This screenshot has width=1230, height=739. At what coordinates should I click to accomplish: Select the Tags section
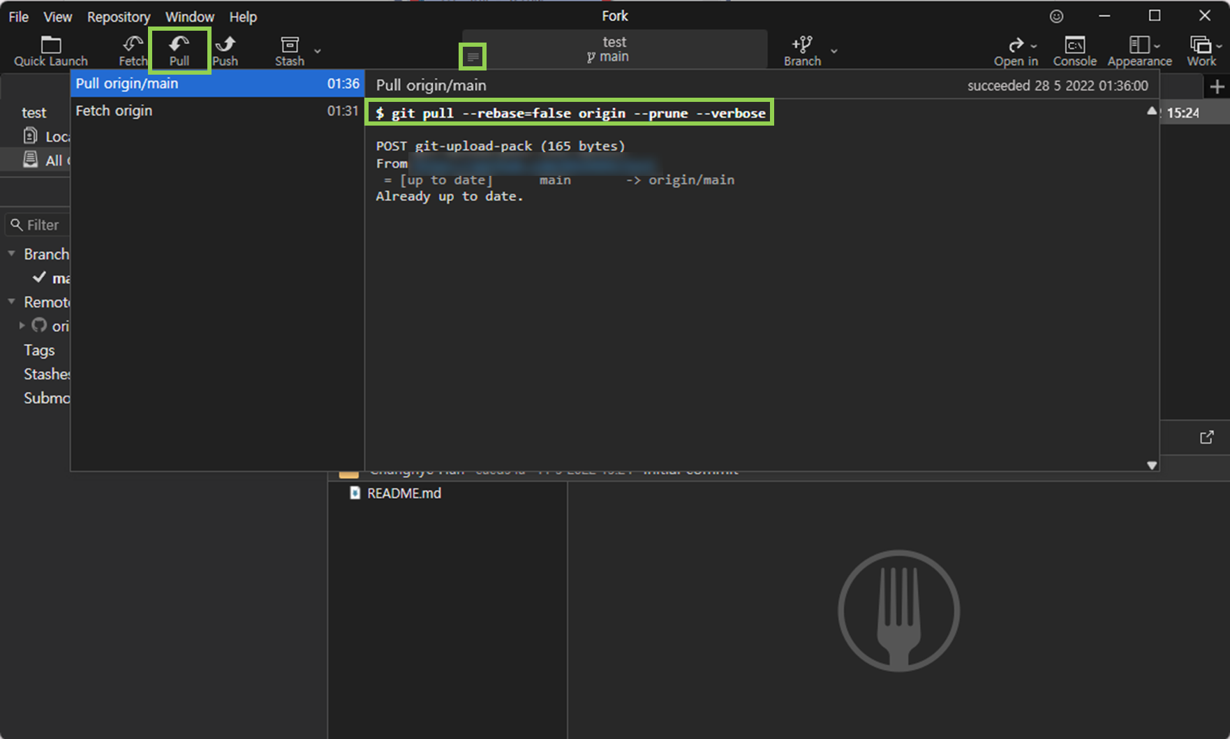pos(39,350)
